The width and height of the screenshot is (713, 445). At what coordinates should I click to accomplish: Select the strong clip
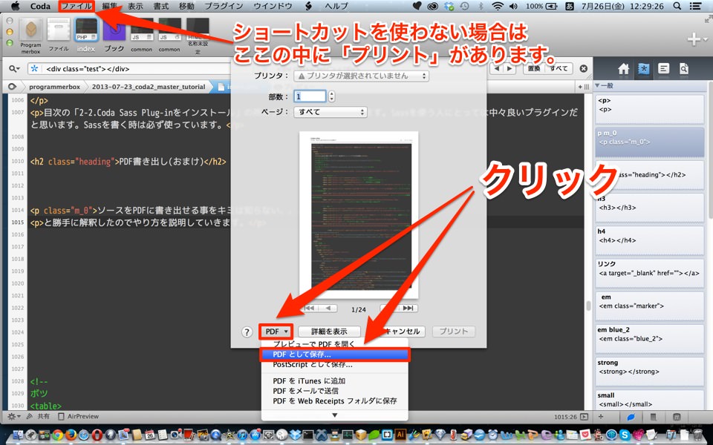649,371
